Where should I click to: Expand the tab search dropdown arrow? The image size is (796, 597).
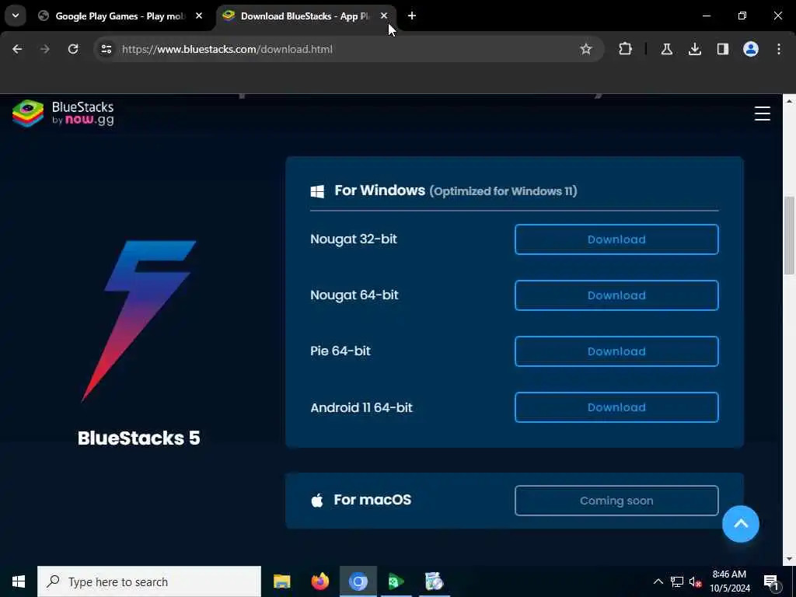(x=16, y=16)
